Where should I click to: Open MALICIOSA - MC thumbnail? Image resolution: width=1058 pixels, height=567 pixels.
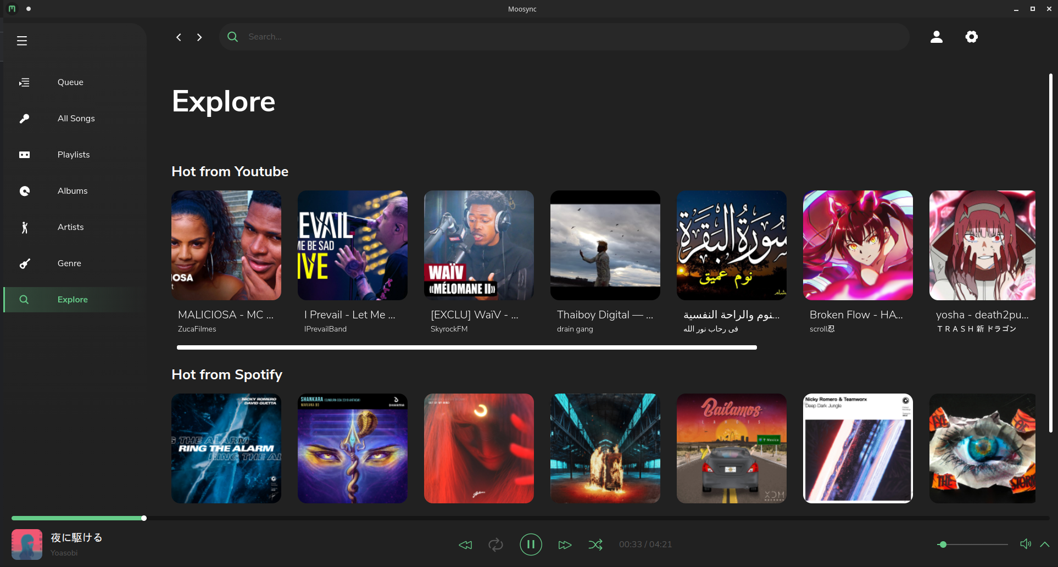[x=226, y=245]
